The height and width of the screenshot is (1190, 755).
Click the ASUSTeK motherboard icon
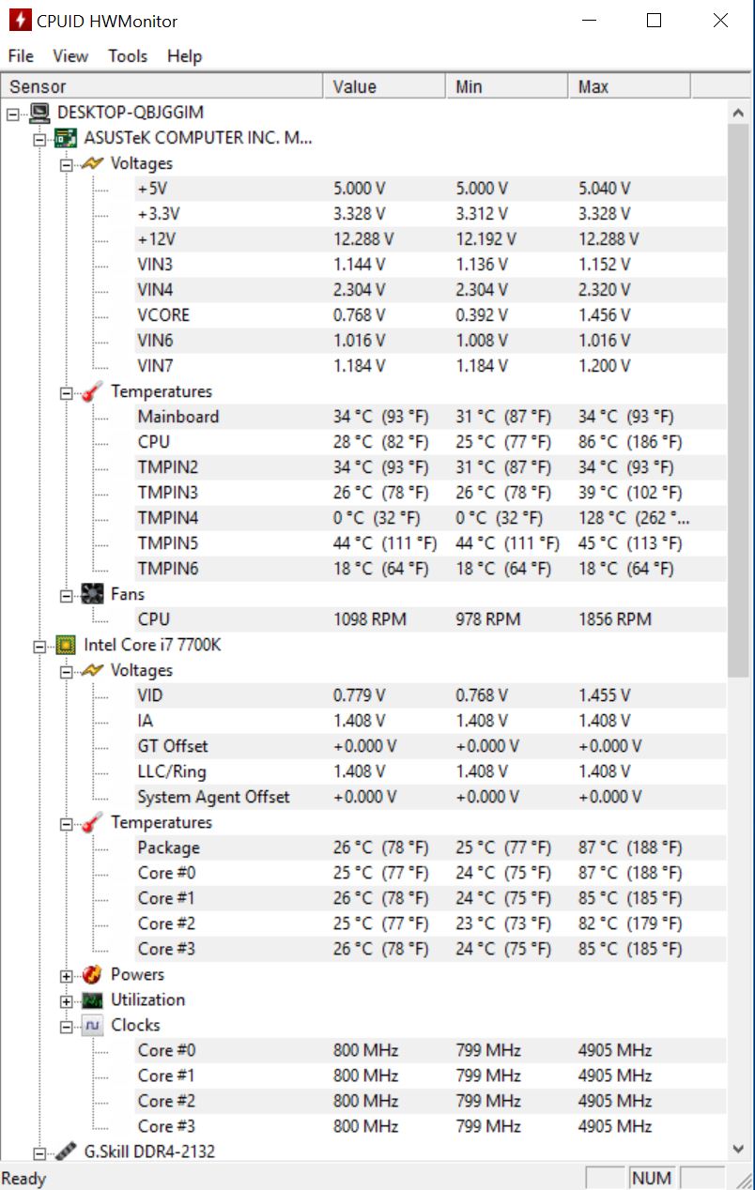66,138
